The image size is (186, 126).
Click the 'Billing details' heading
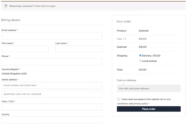tap(11, 20)
